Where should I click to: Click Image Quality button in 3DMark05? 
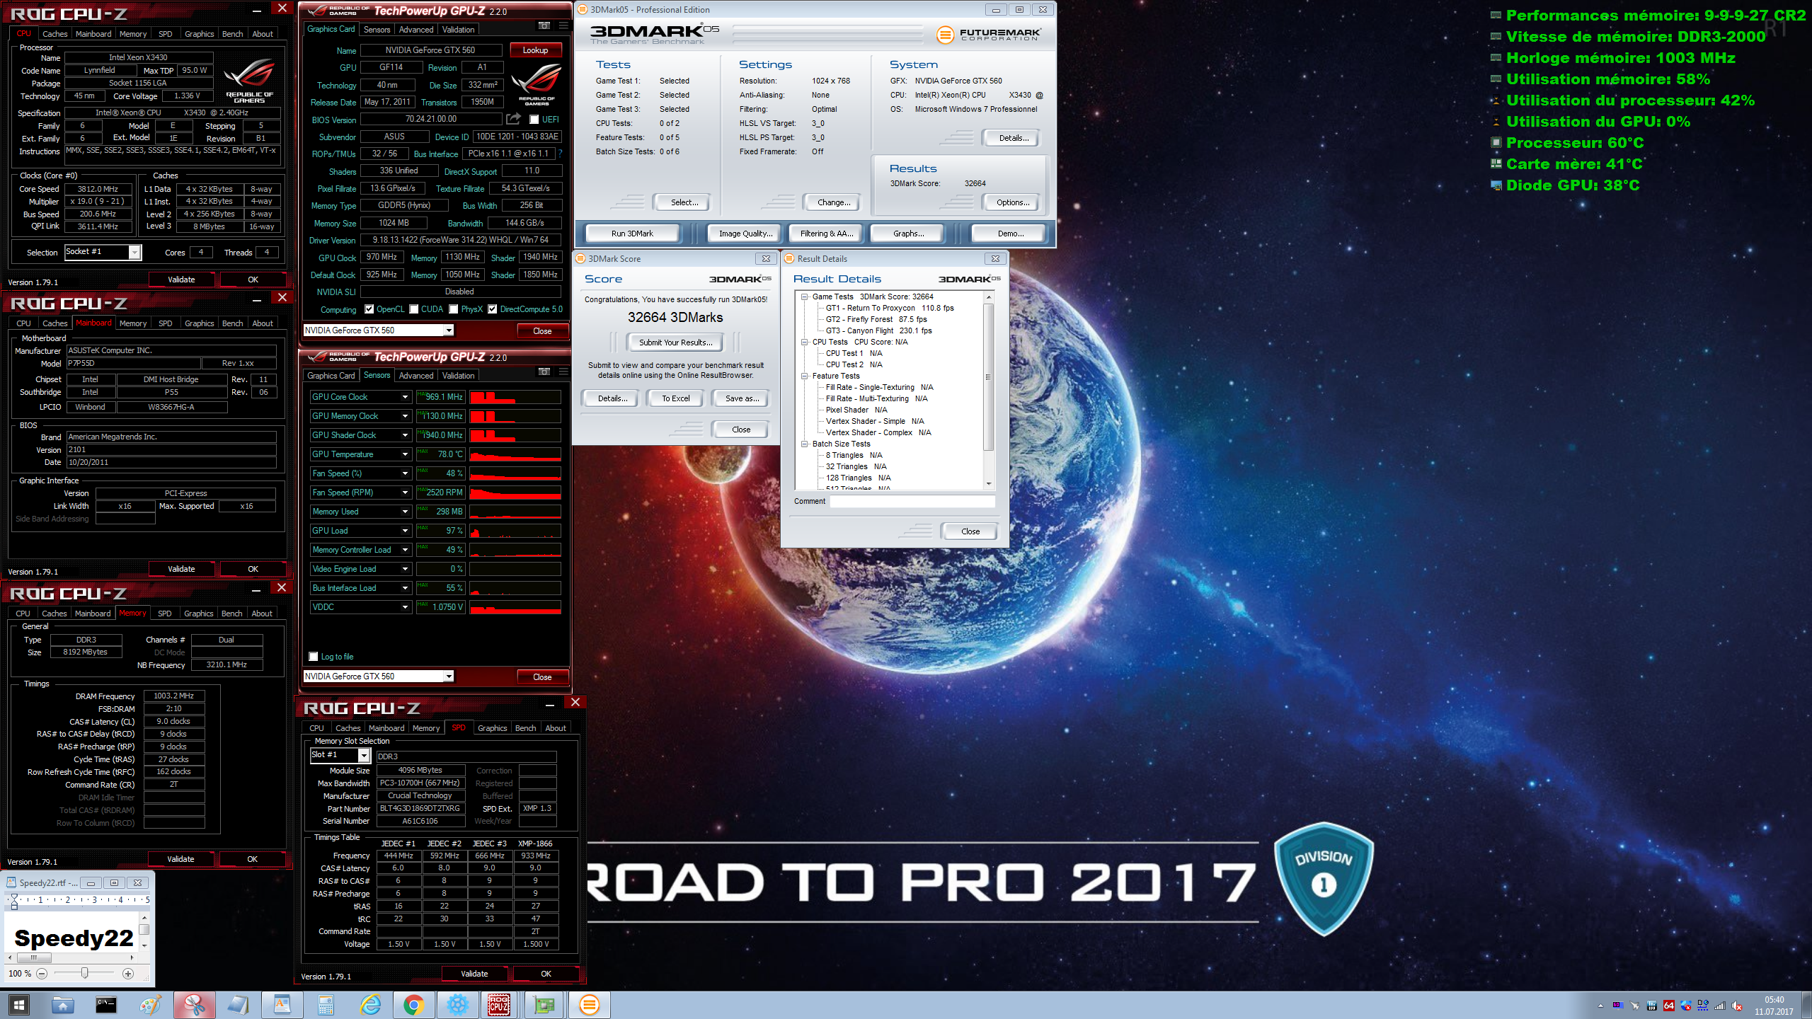pos(745,234)
